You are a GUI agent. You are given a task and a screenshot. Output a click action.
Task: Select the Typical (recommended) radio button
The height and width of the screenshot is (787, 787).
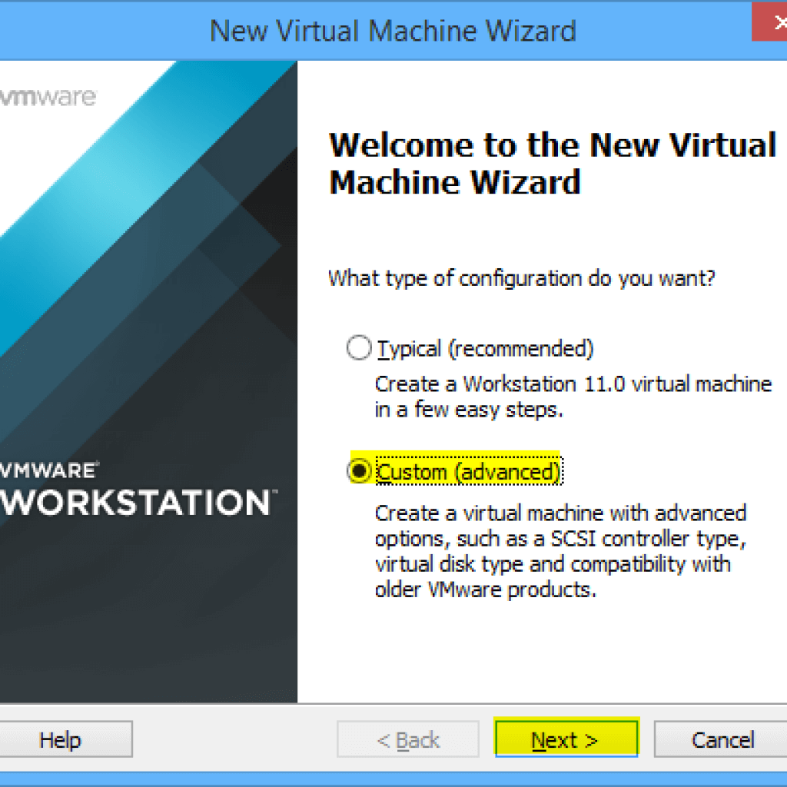pos(359,349)
